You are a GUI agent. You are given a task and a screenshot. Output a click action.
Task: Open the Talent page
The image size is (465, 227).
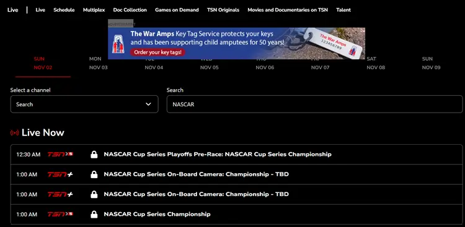(x=343, y=10)
